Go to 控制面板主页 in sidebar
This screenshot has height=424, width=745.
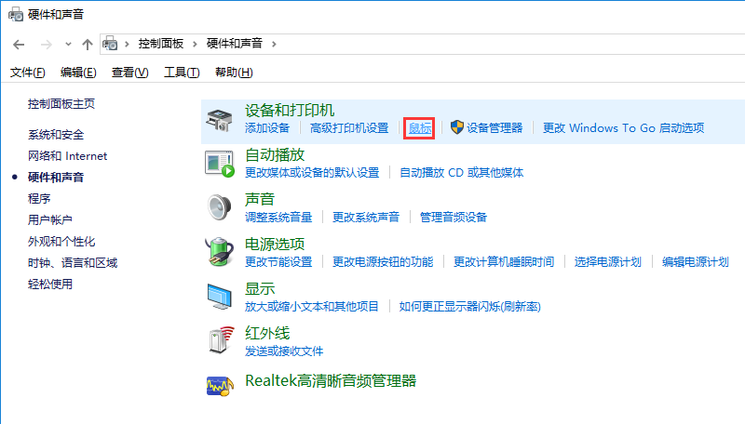pos(61,104)
